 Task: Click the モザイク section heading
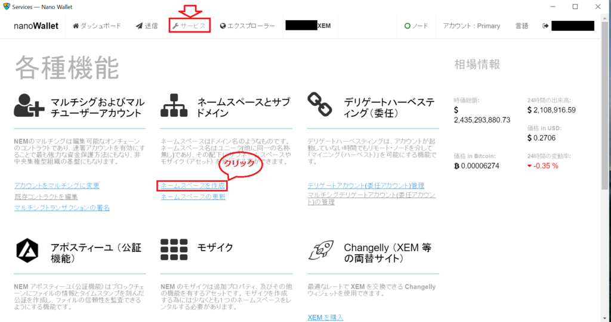(x=215, y=248)
